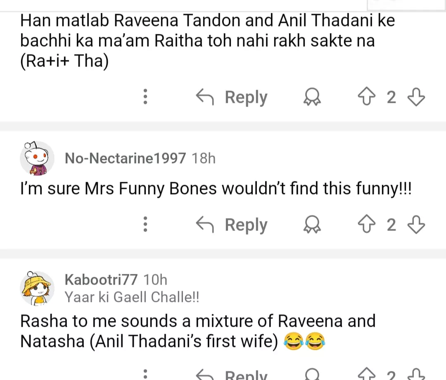Open three-dot menu on Raitha comment
The width and height of the screenshot is (446, 380).
pos(145,97)
